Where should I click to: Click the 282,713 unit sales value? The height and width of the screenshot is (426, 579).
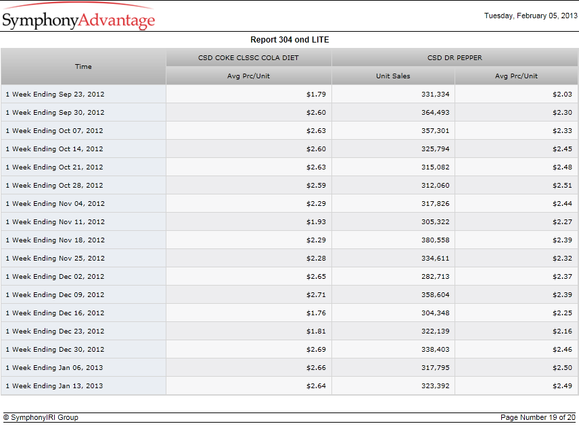[436, 277]
